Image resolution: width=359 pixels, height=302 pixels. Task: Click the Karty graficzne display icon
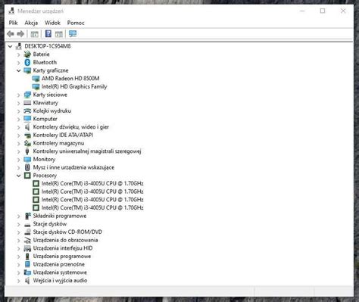pos(27,70)
